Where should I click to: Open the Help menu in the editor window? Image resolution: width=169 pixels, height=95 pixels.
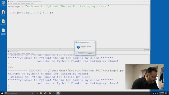point(32,3)
